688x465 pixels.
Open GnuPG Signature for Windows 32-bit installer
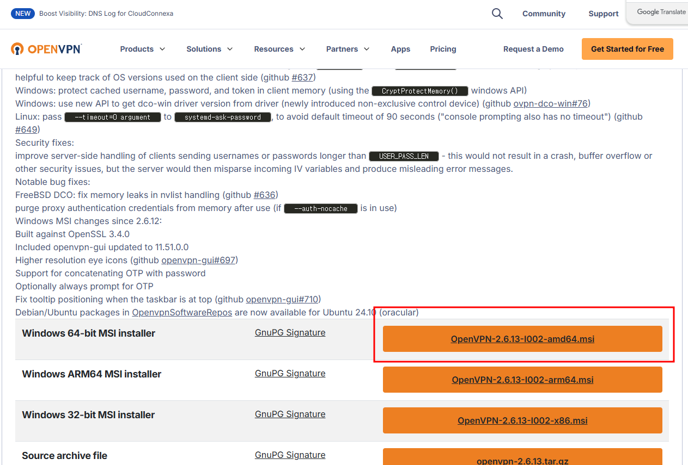pyautogui.click(x=290, y=414)
